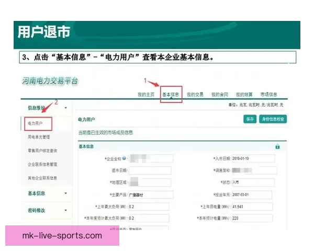Go to the 我的合同 tab
314x251 pixels.
point(220,95)
